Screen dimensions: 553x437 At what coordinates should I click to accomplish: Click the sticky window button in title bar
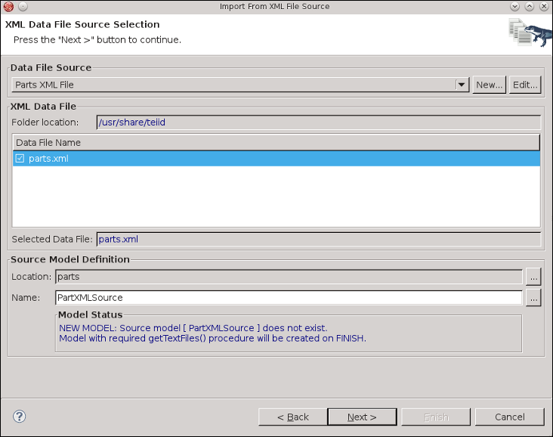coord(23,6)
